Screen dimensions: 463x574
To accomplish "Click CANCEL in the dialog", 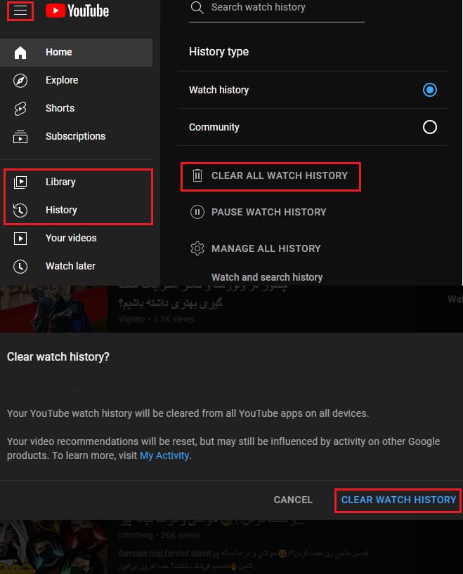I will pyautogui.click(x=293, y=500).
